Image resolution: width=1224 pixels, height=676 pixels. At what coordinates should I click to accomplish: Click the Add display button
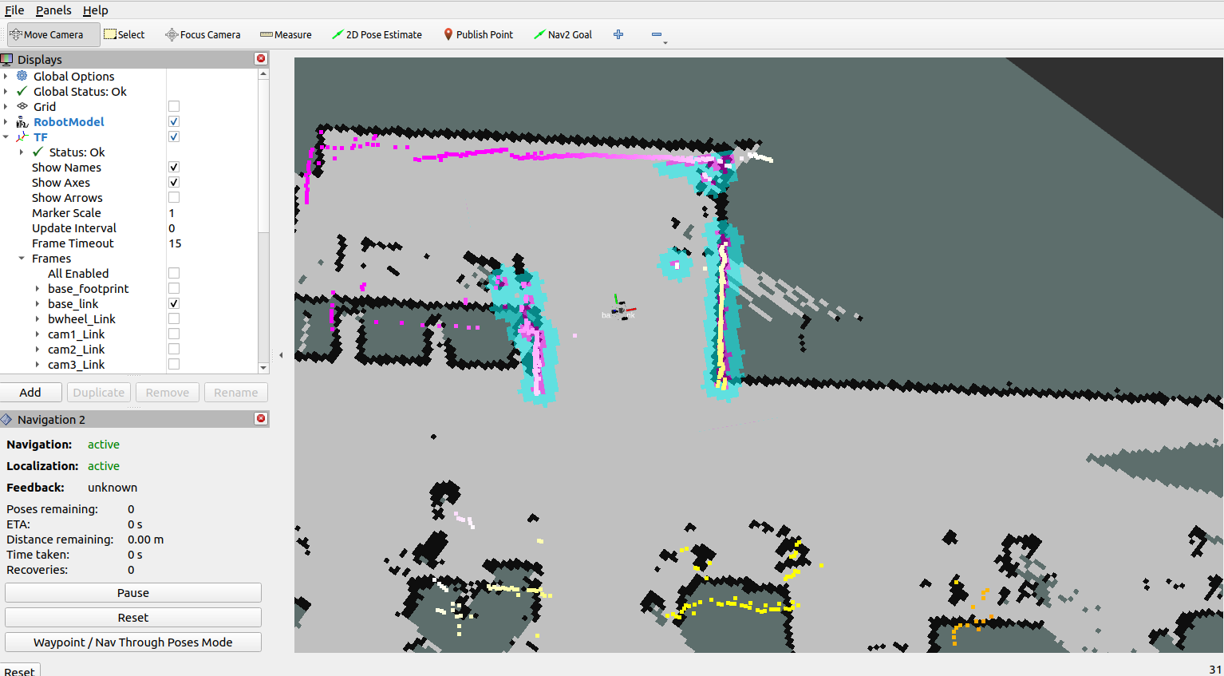click(30, 392)
